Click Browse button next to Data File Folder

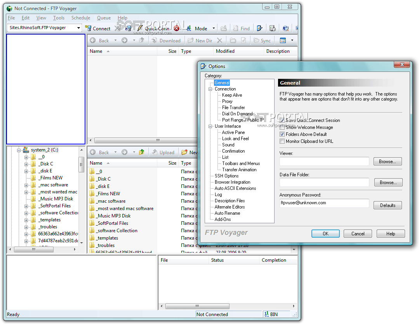click(x=388, y=182)
